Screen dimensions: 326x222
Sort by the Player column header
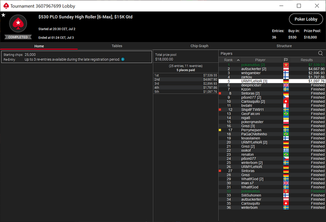click(260, 60)
